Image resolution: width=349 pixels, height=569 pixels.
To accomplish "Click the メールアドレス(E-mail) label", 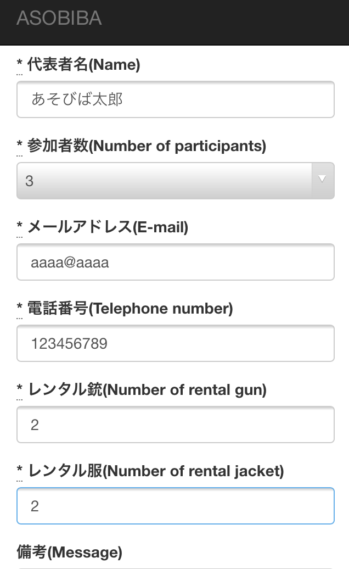I will pyautogui.click(x=108, y=227).
